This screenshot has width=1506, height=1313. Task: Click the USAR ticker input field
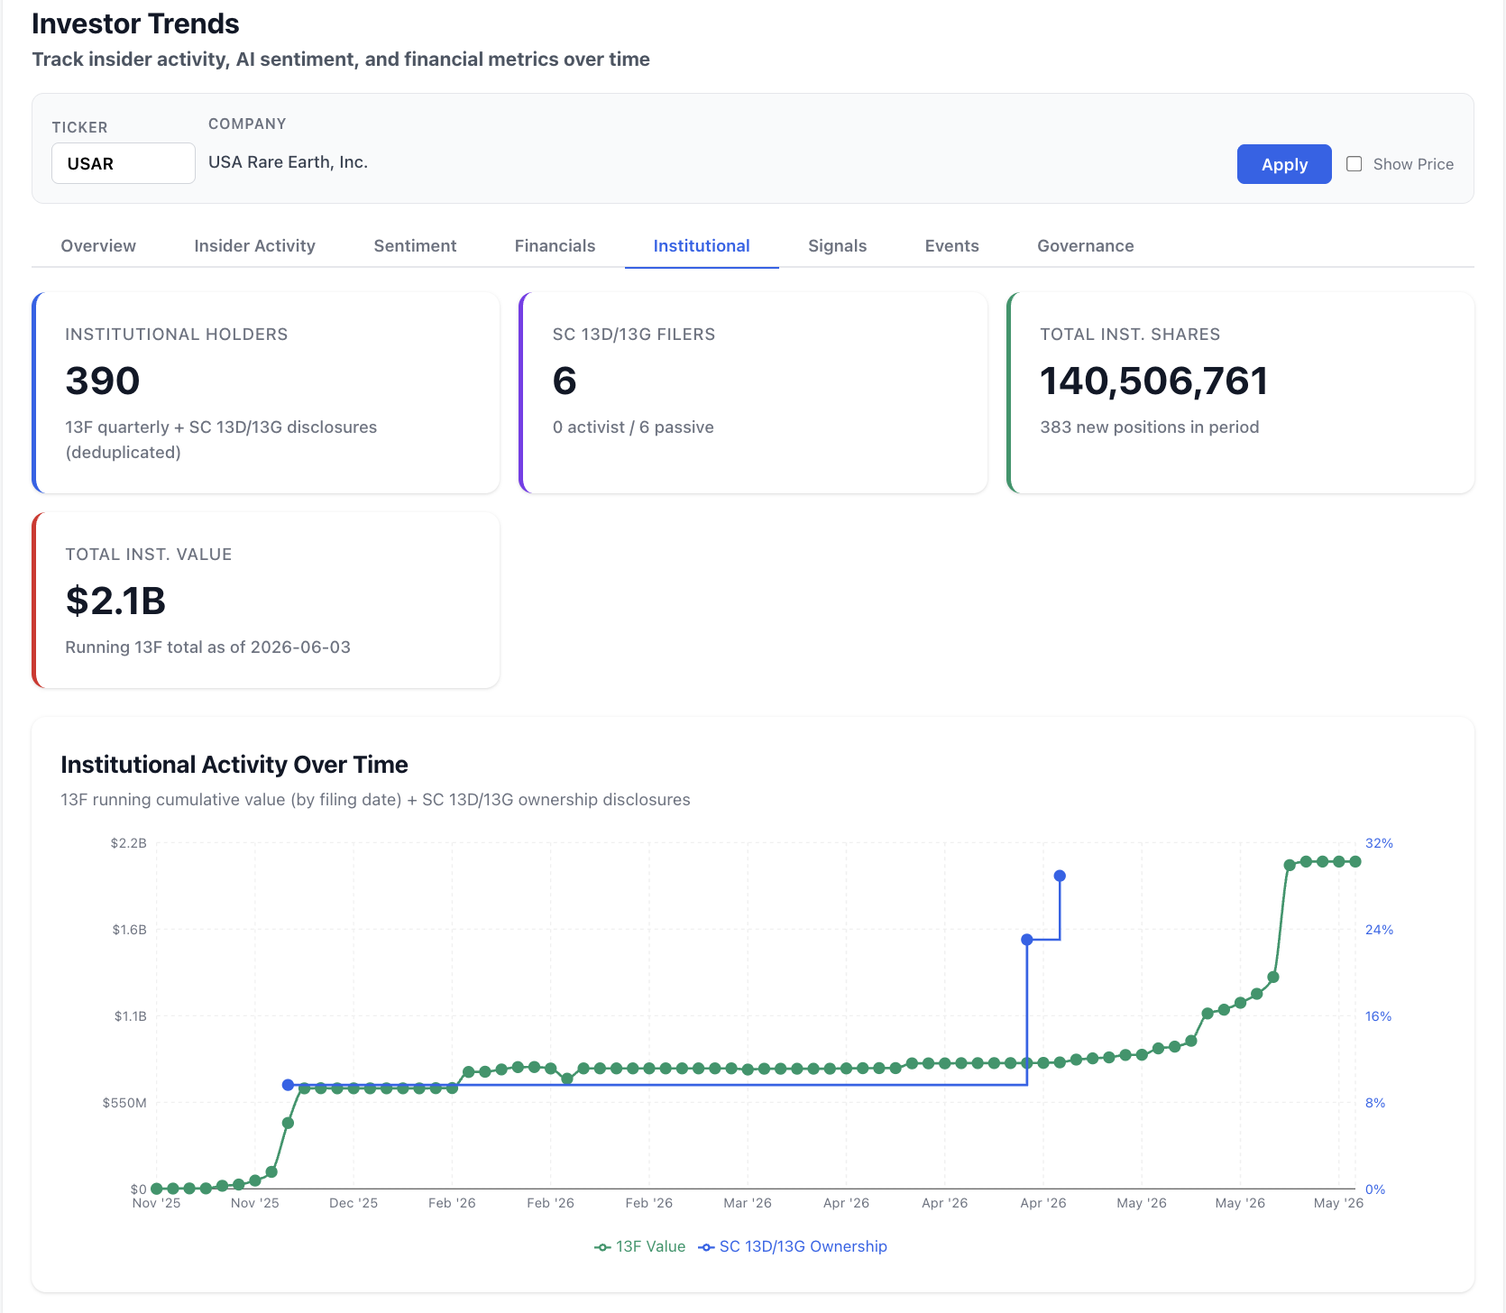click(x=124, y=163)
